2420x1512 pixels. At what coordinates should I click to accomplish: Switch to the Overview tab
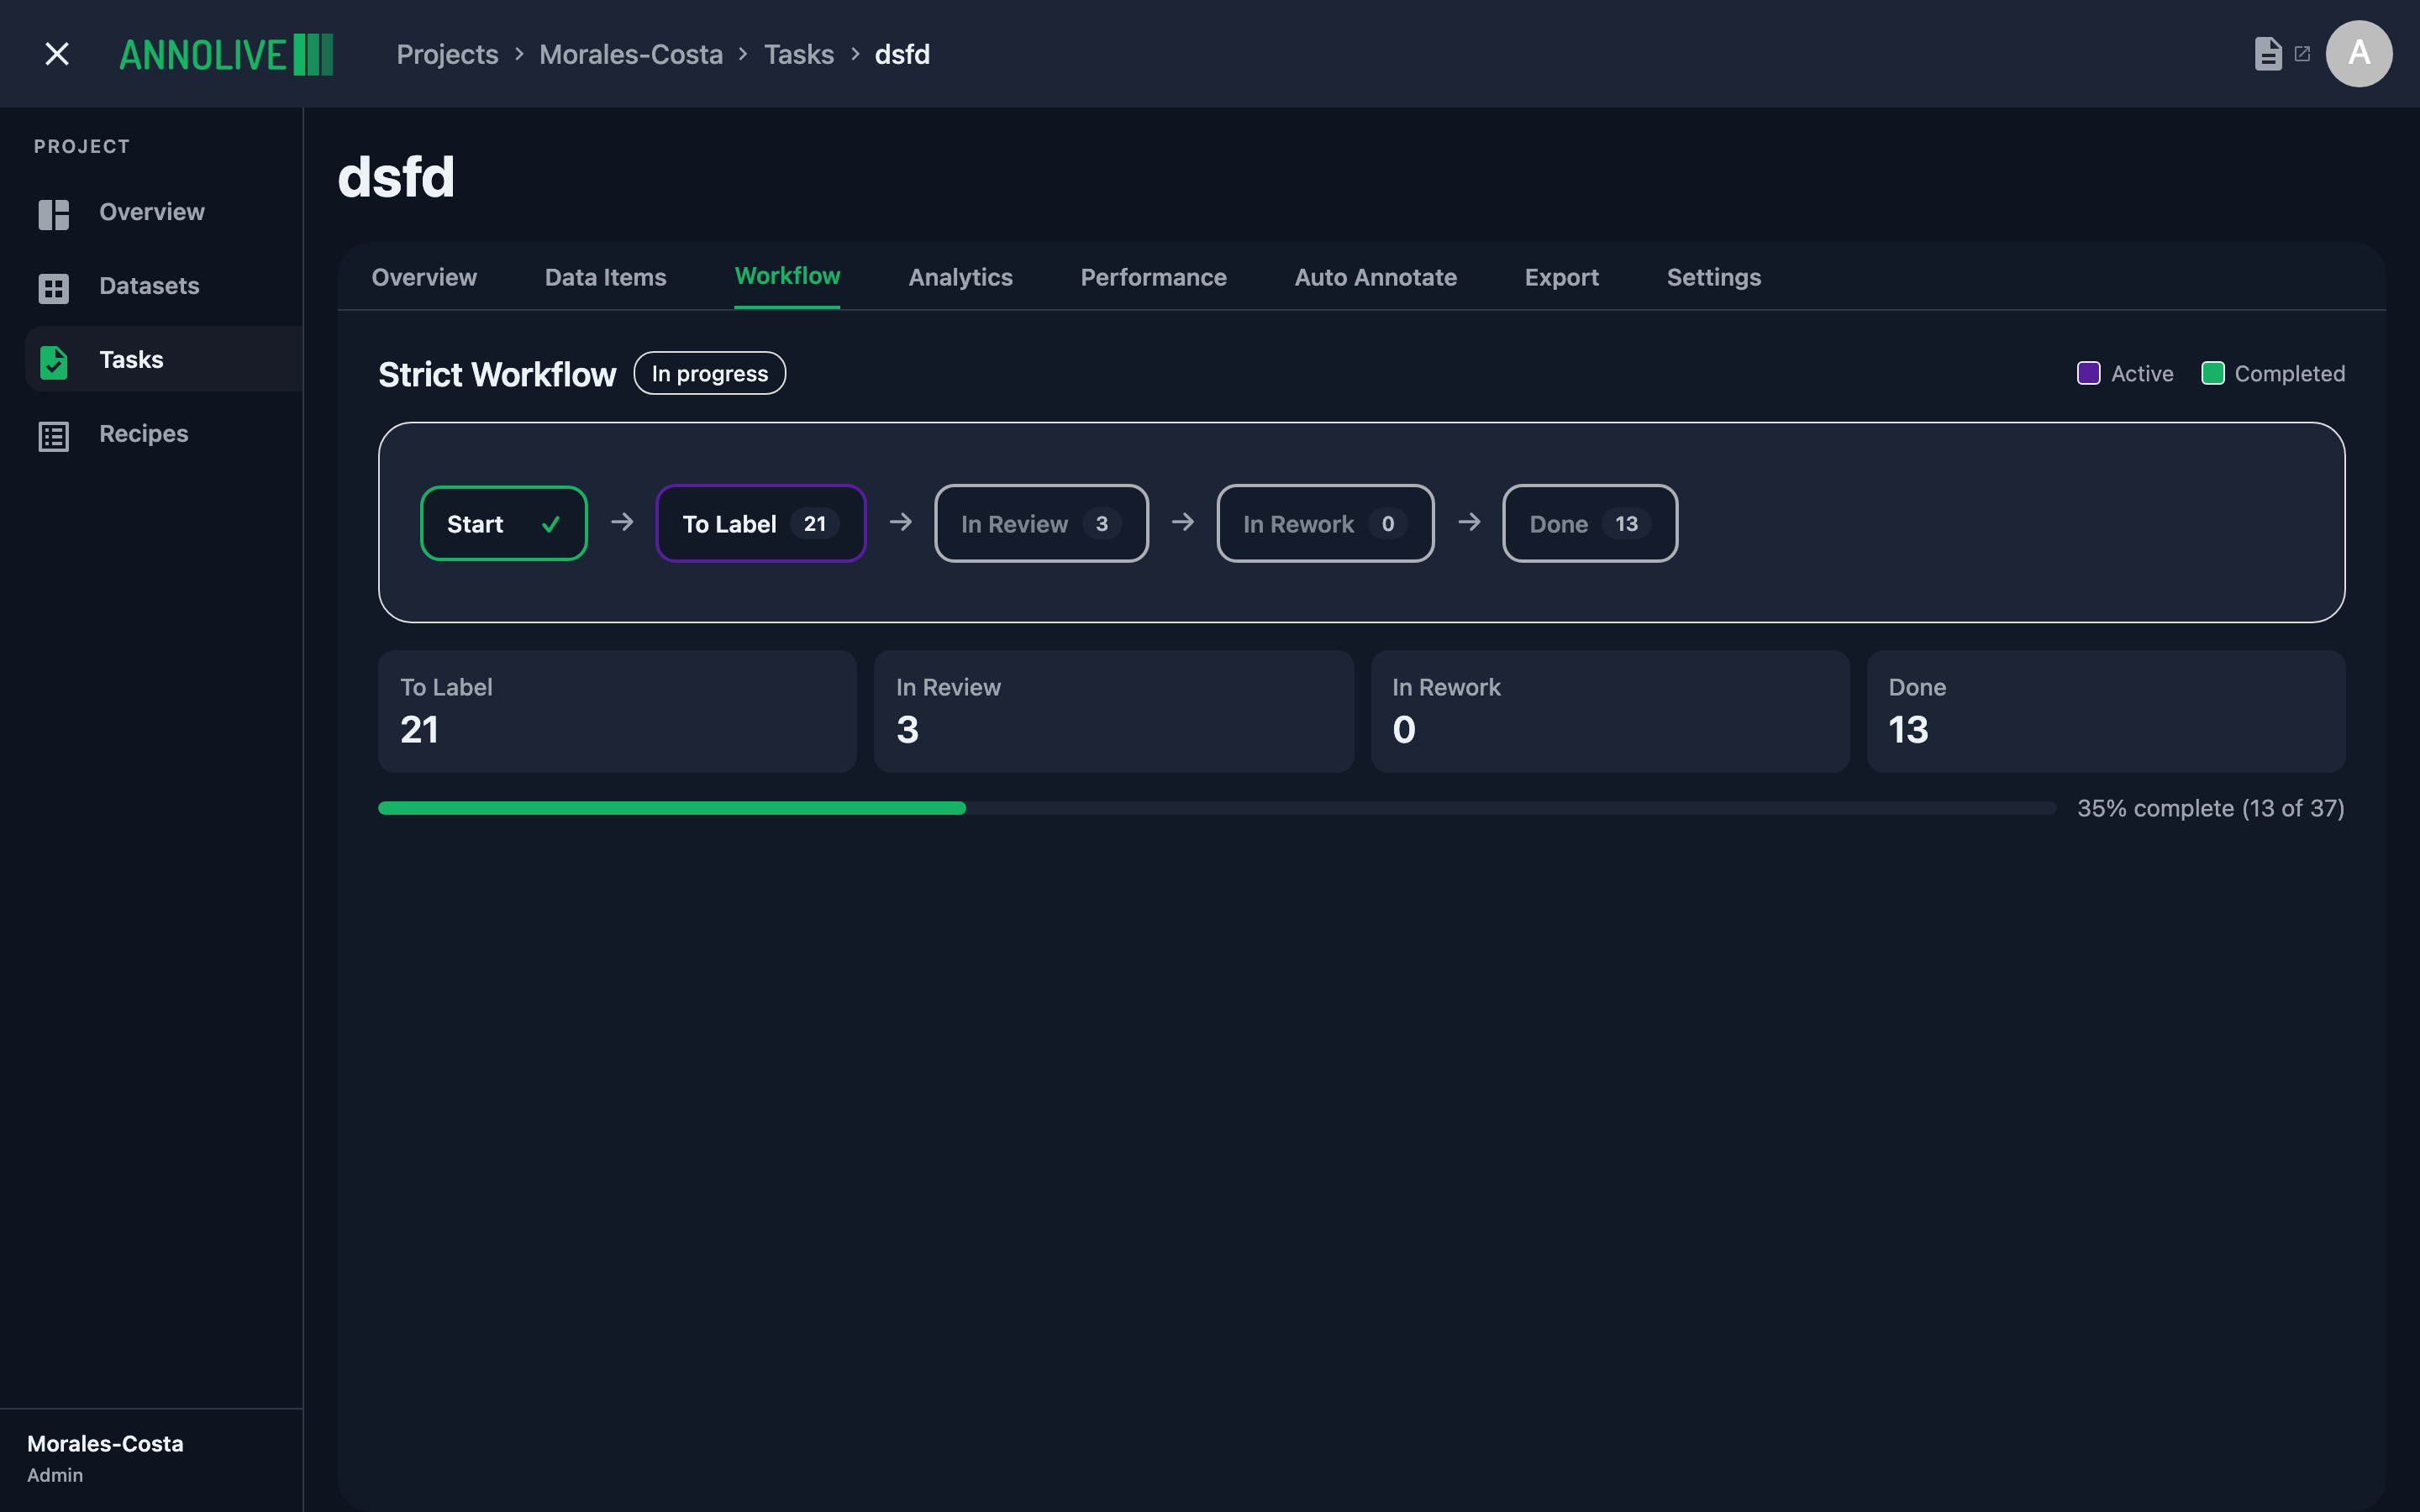pos(424,277)
